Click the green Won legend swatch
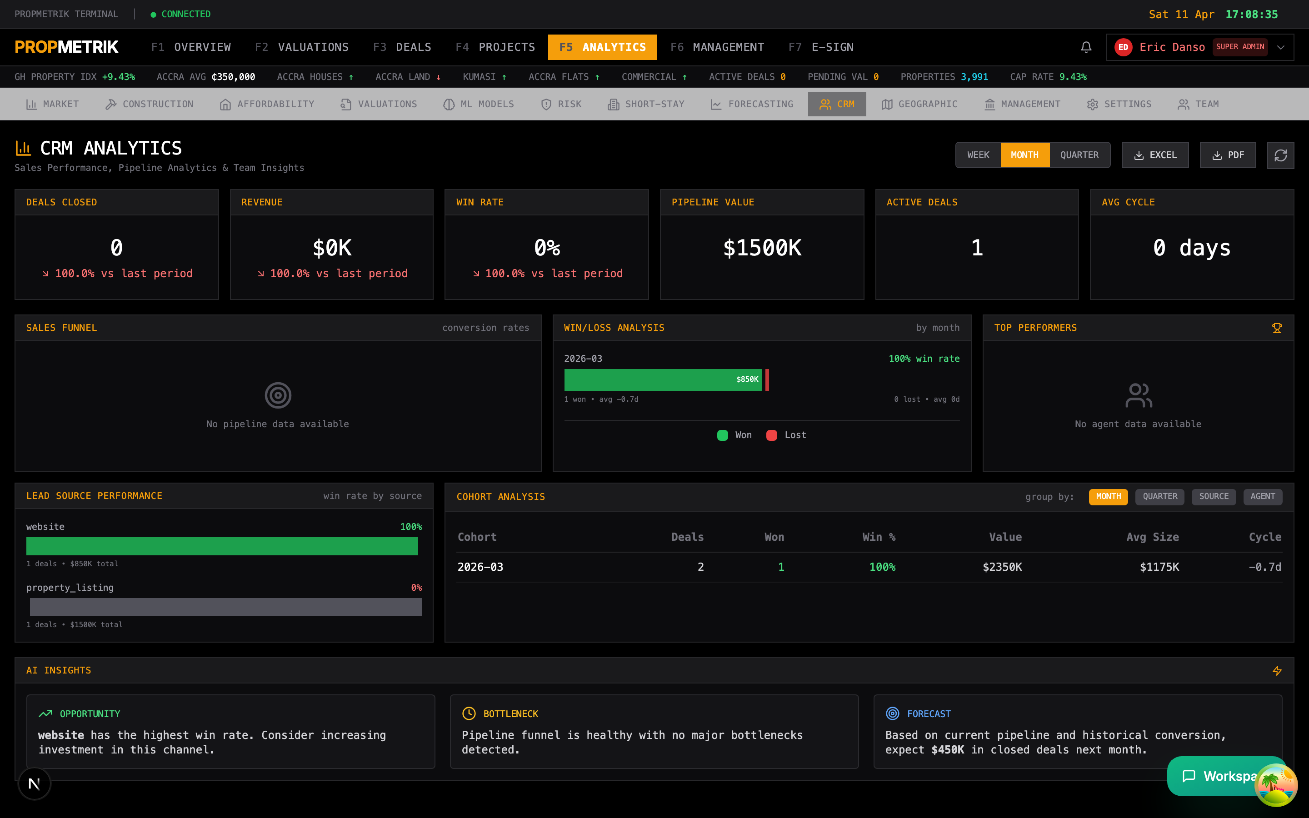This screenshot has height=818, width=1309. pyautogui.click(x=722, y=435)
